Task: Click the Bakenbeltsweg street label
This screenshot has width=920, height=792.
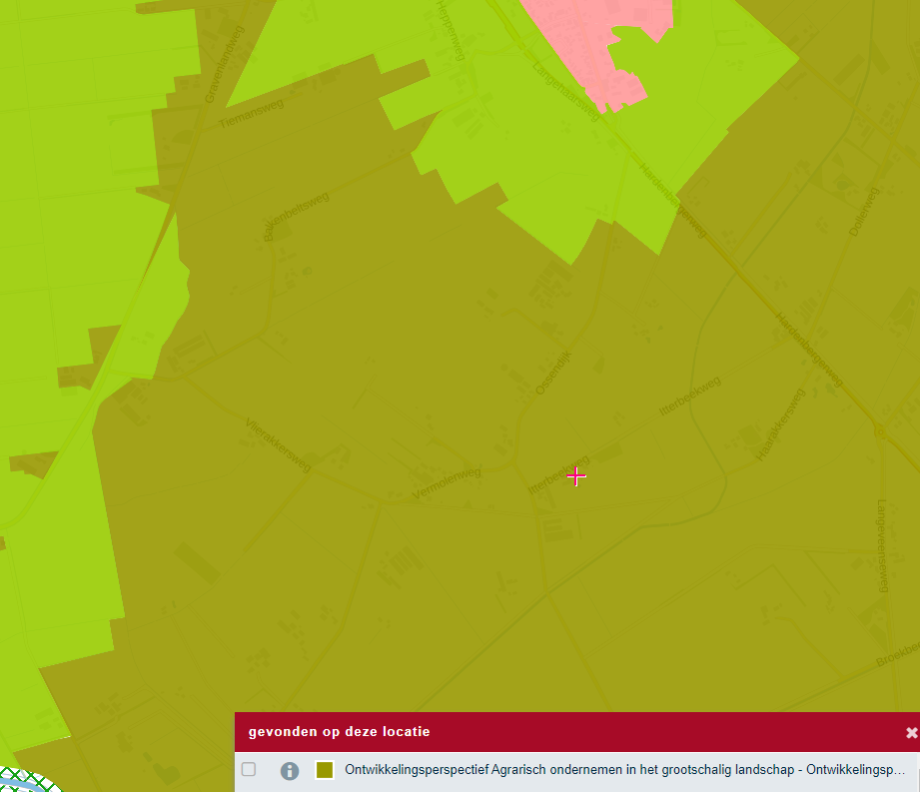Action: (296, 216)
